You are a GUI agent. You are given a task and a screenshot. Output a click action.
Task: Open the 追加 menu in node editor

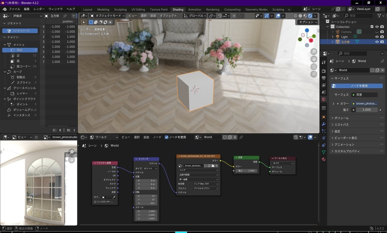tap(146, 137)
